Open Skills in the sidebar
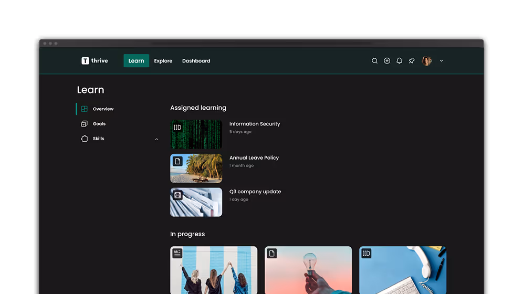The width and height of the screenshot is (523, 294). (x=98, y=138)
